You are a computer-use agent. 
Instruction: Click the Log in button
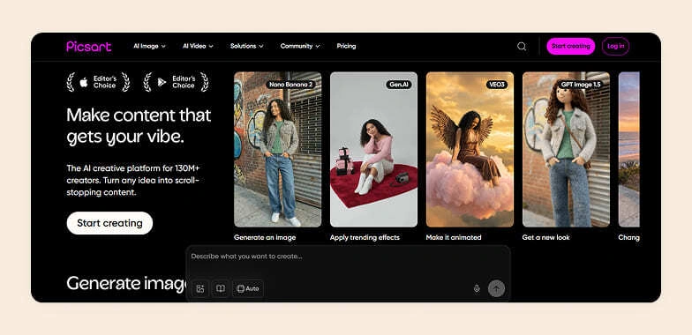pyautogui.click(x=616, y=46)
